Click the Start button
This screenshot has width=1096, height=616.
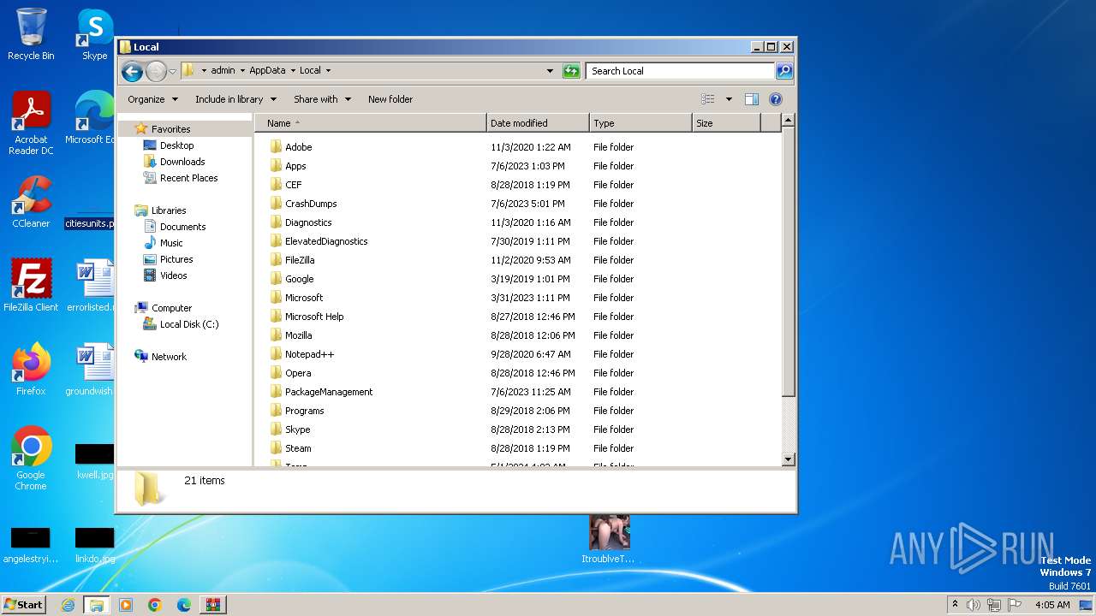23,604
